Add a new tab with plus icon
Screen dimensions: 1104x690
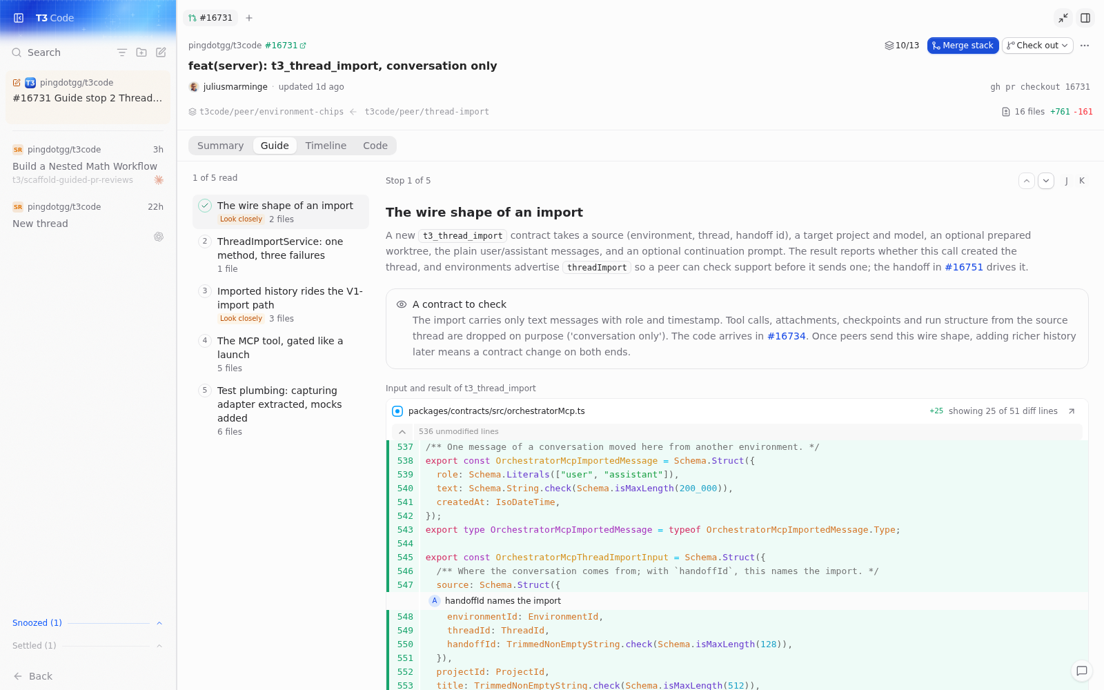click(x=249, y=18)
